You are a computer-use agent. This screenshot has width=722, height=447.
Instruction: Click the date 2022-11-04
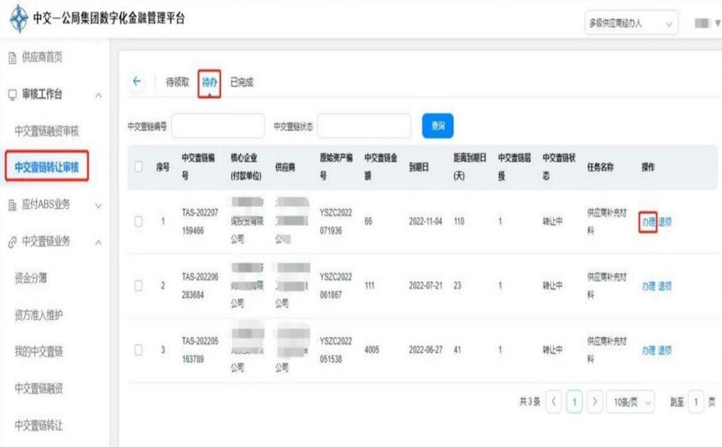pyautogui.click(x=426, y=221)
